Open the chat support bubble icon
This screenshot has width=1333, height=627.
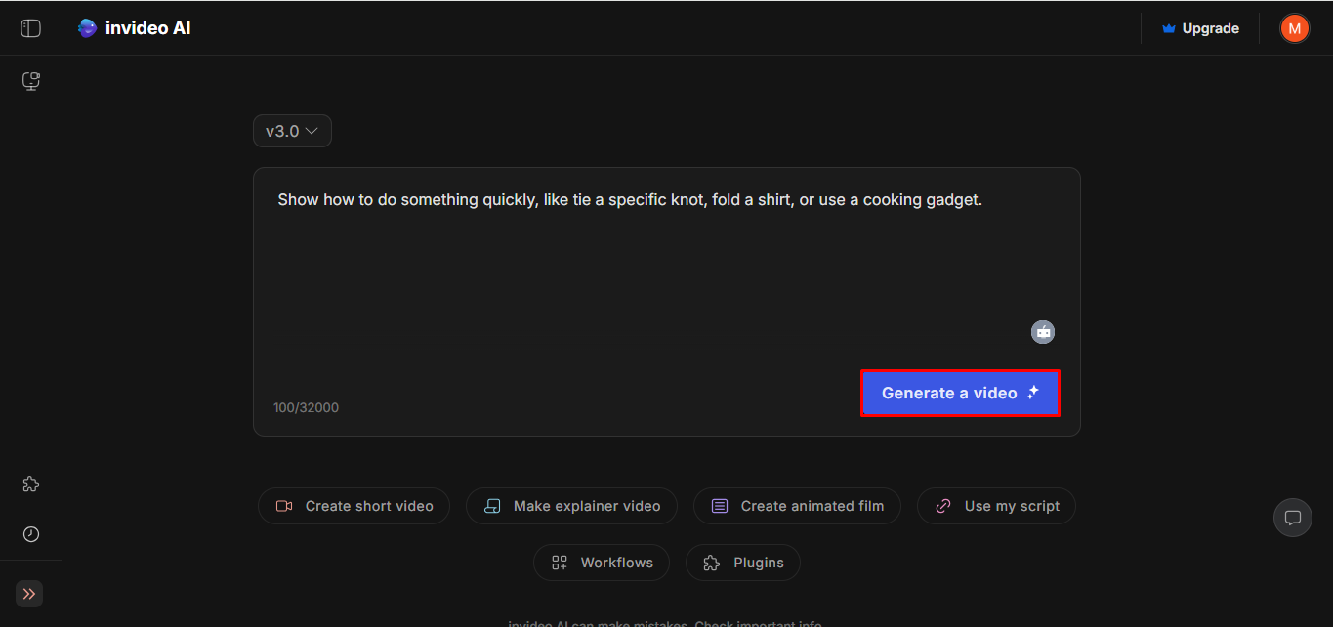[x=1292, y=518]
